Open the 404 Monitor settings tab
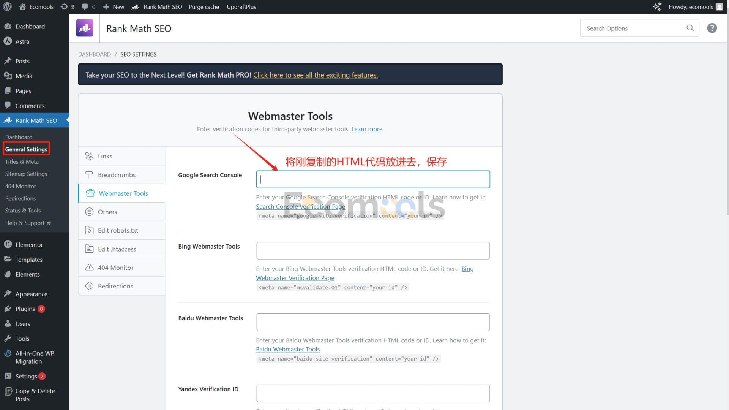 coord(121,268)
